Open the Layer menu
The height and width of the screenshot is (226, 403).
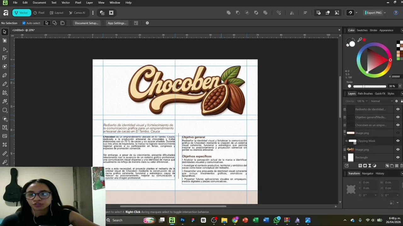coord(89,3)
